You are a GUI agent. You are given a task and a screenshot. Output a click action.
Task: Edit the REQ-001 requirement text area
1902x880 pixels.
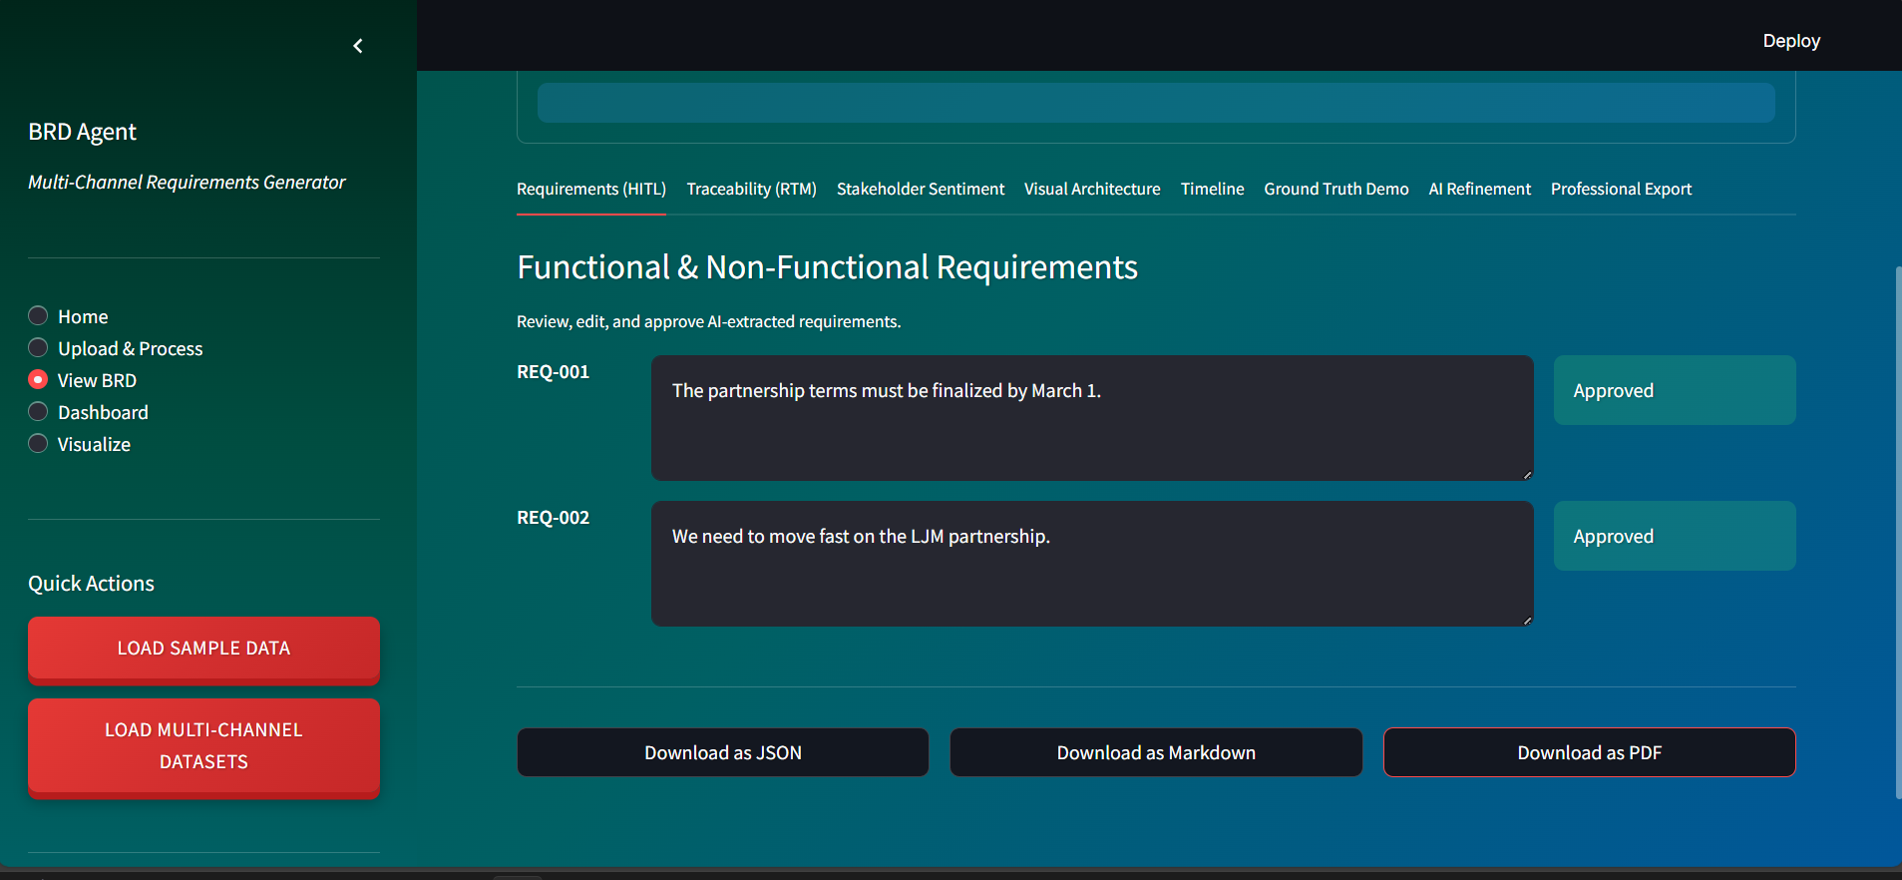(1092, 418)
